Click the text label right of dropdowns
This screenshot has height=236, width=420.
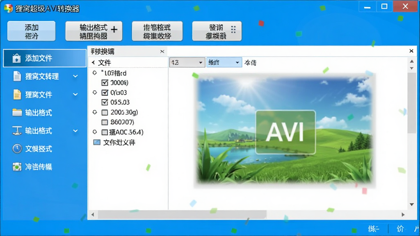(x=251, y=63)
